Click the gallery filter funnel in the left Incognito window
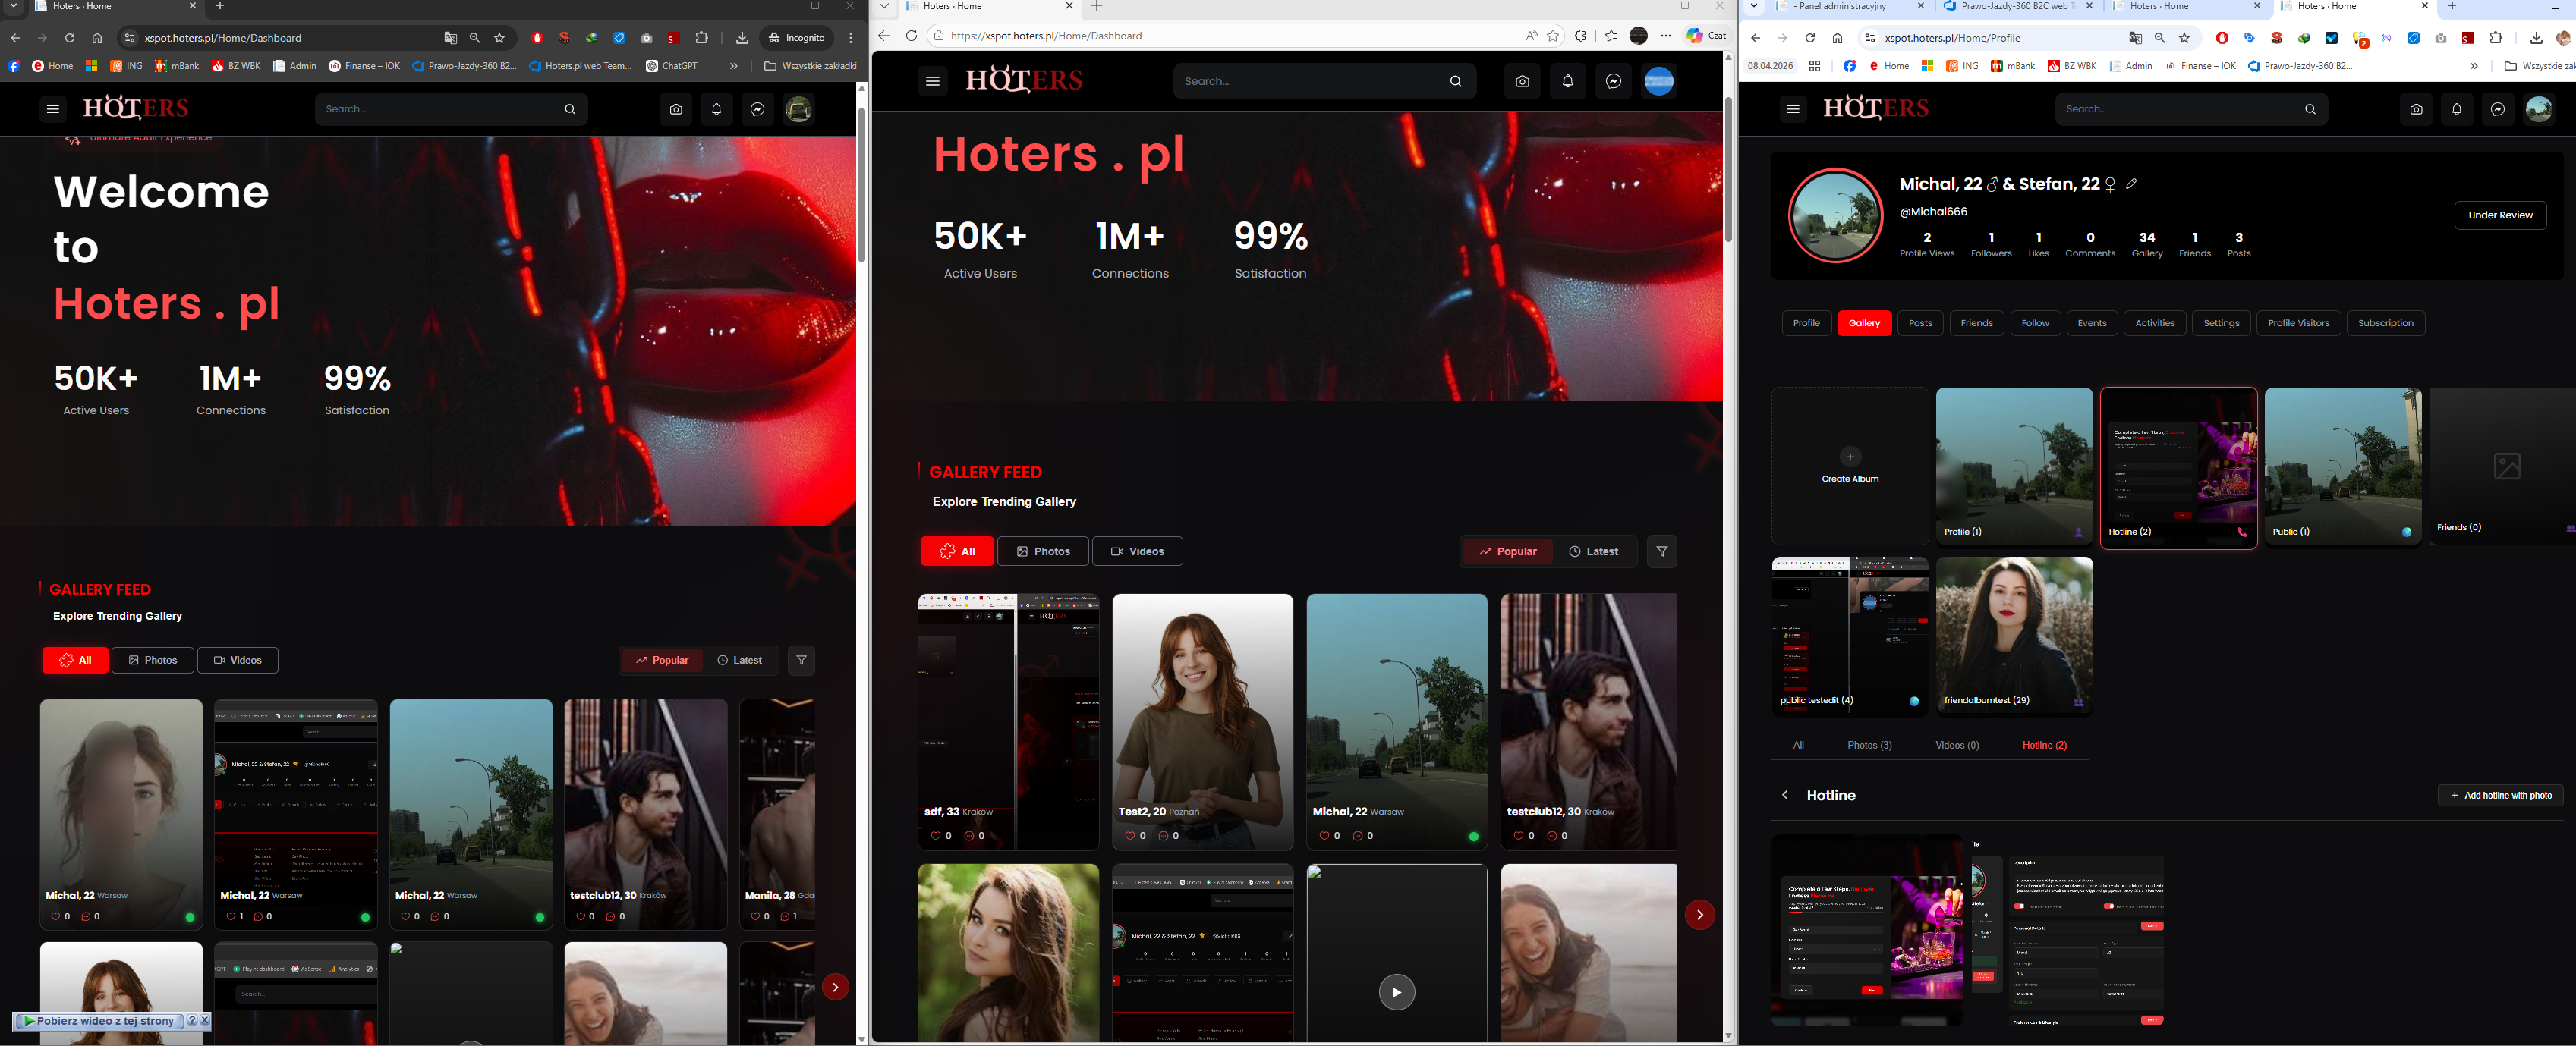This screenshot has width=2576, height=1046. (801, 661)
